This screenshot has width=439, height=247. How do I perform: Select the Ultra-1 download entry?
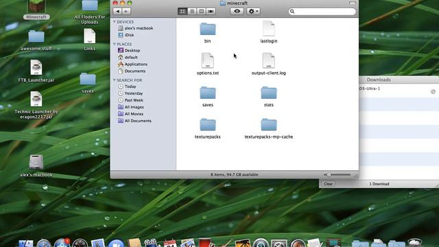[x=399, y=91]
